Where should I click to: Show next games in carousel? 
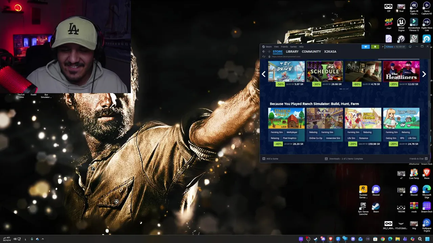pyautogui.click(x=424, y=74)
